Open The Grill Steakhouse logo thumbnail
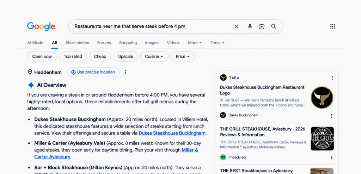The height and width of the screenshot is (174, 361). point(322,138)
